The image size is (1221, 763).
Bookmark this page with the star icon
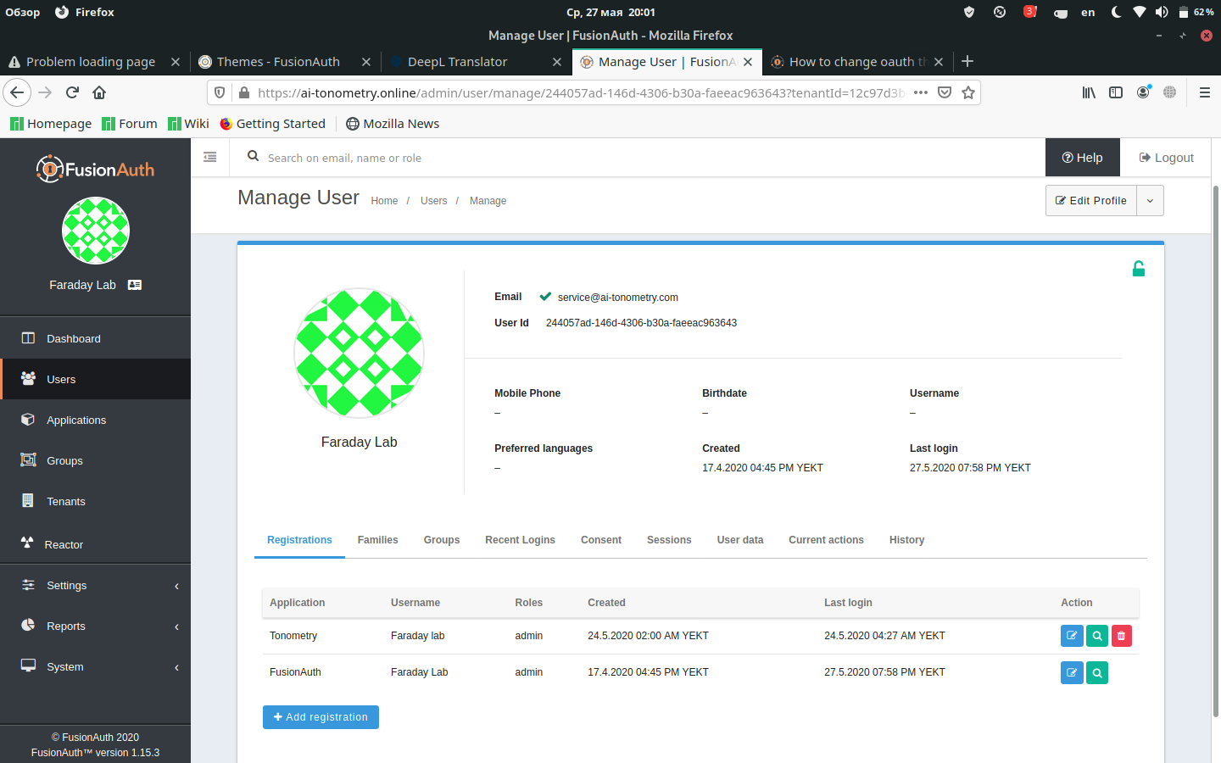tap(968, 92)
